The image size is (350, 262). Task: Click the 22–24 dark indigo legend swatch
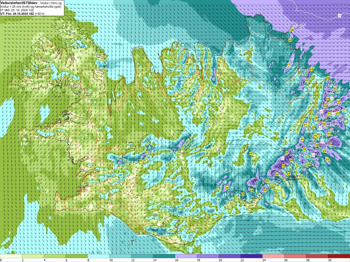[252, 256]
